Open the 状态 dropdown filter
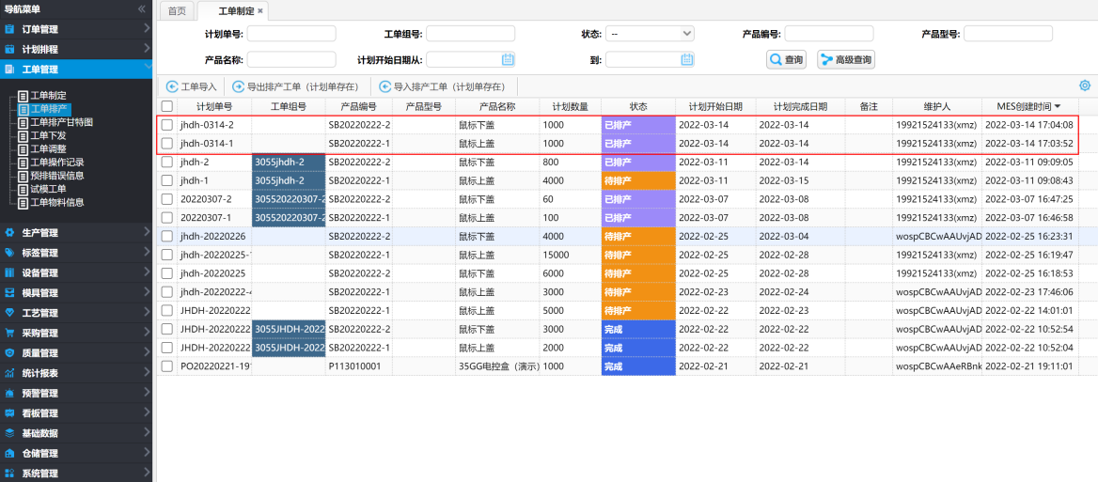This screenshot has width=1098, height=482. point(650,34)
